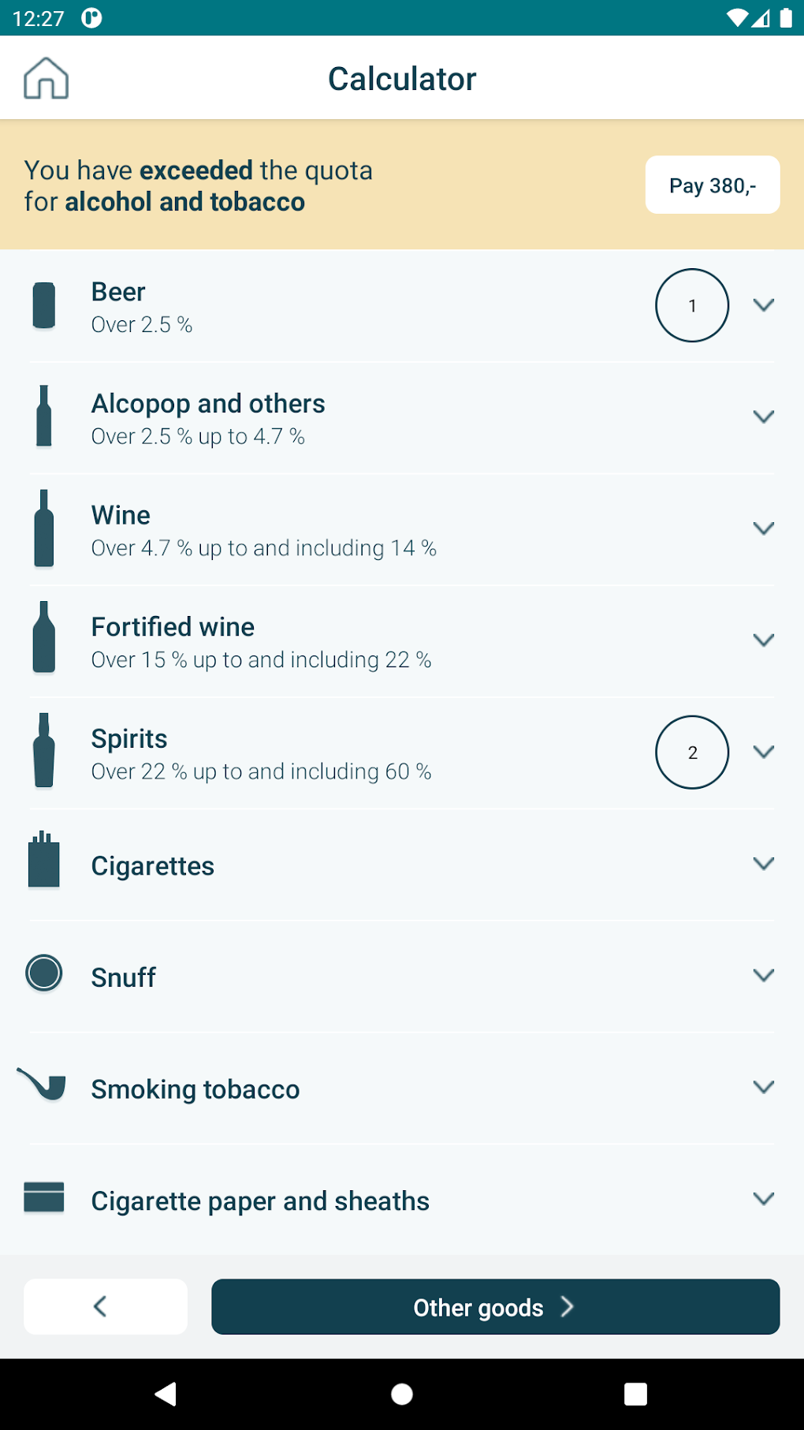Tap the cigarette paper icon
Viewport: 804px width, 1430px height.
(x=44, y=1197)
